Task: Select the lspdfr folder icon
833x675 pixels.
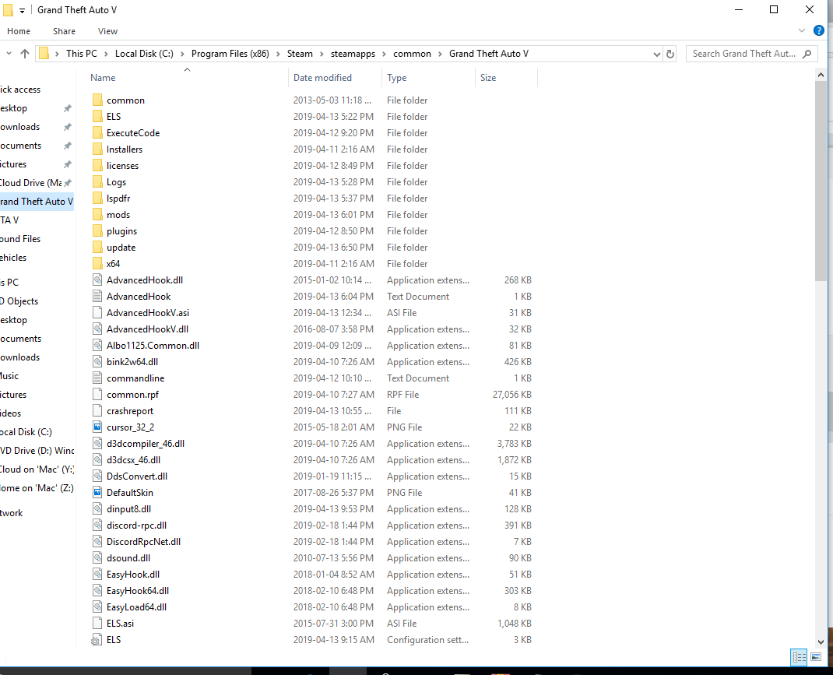Action: 97,198
